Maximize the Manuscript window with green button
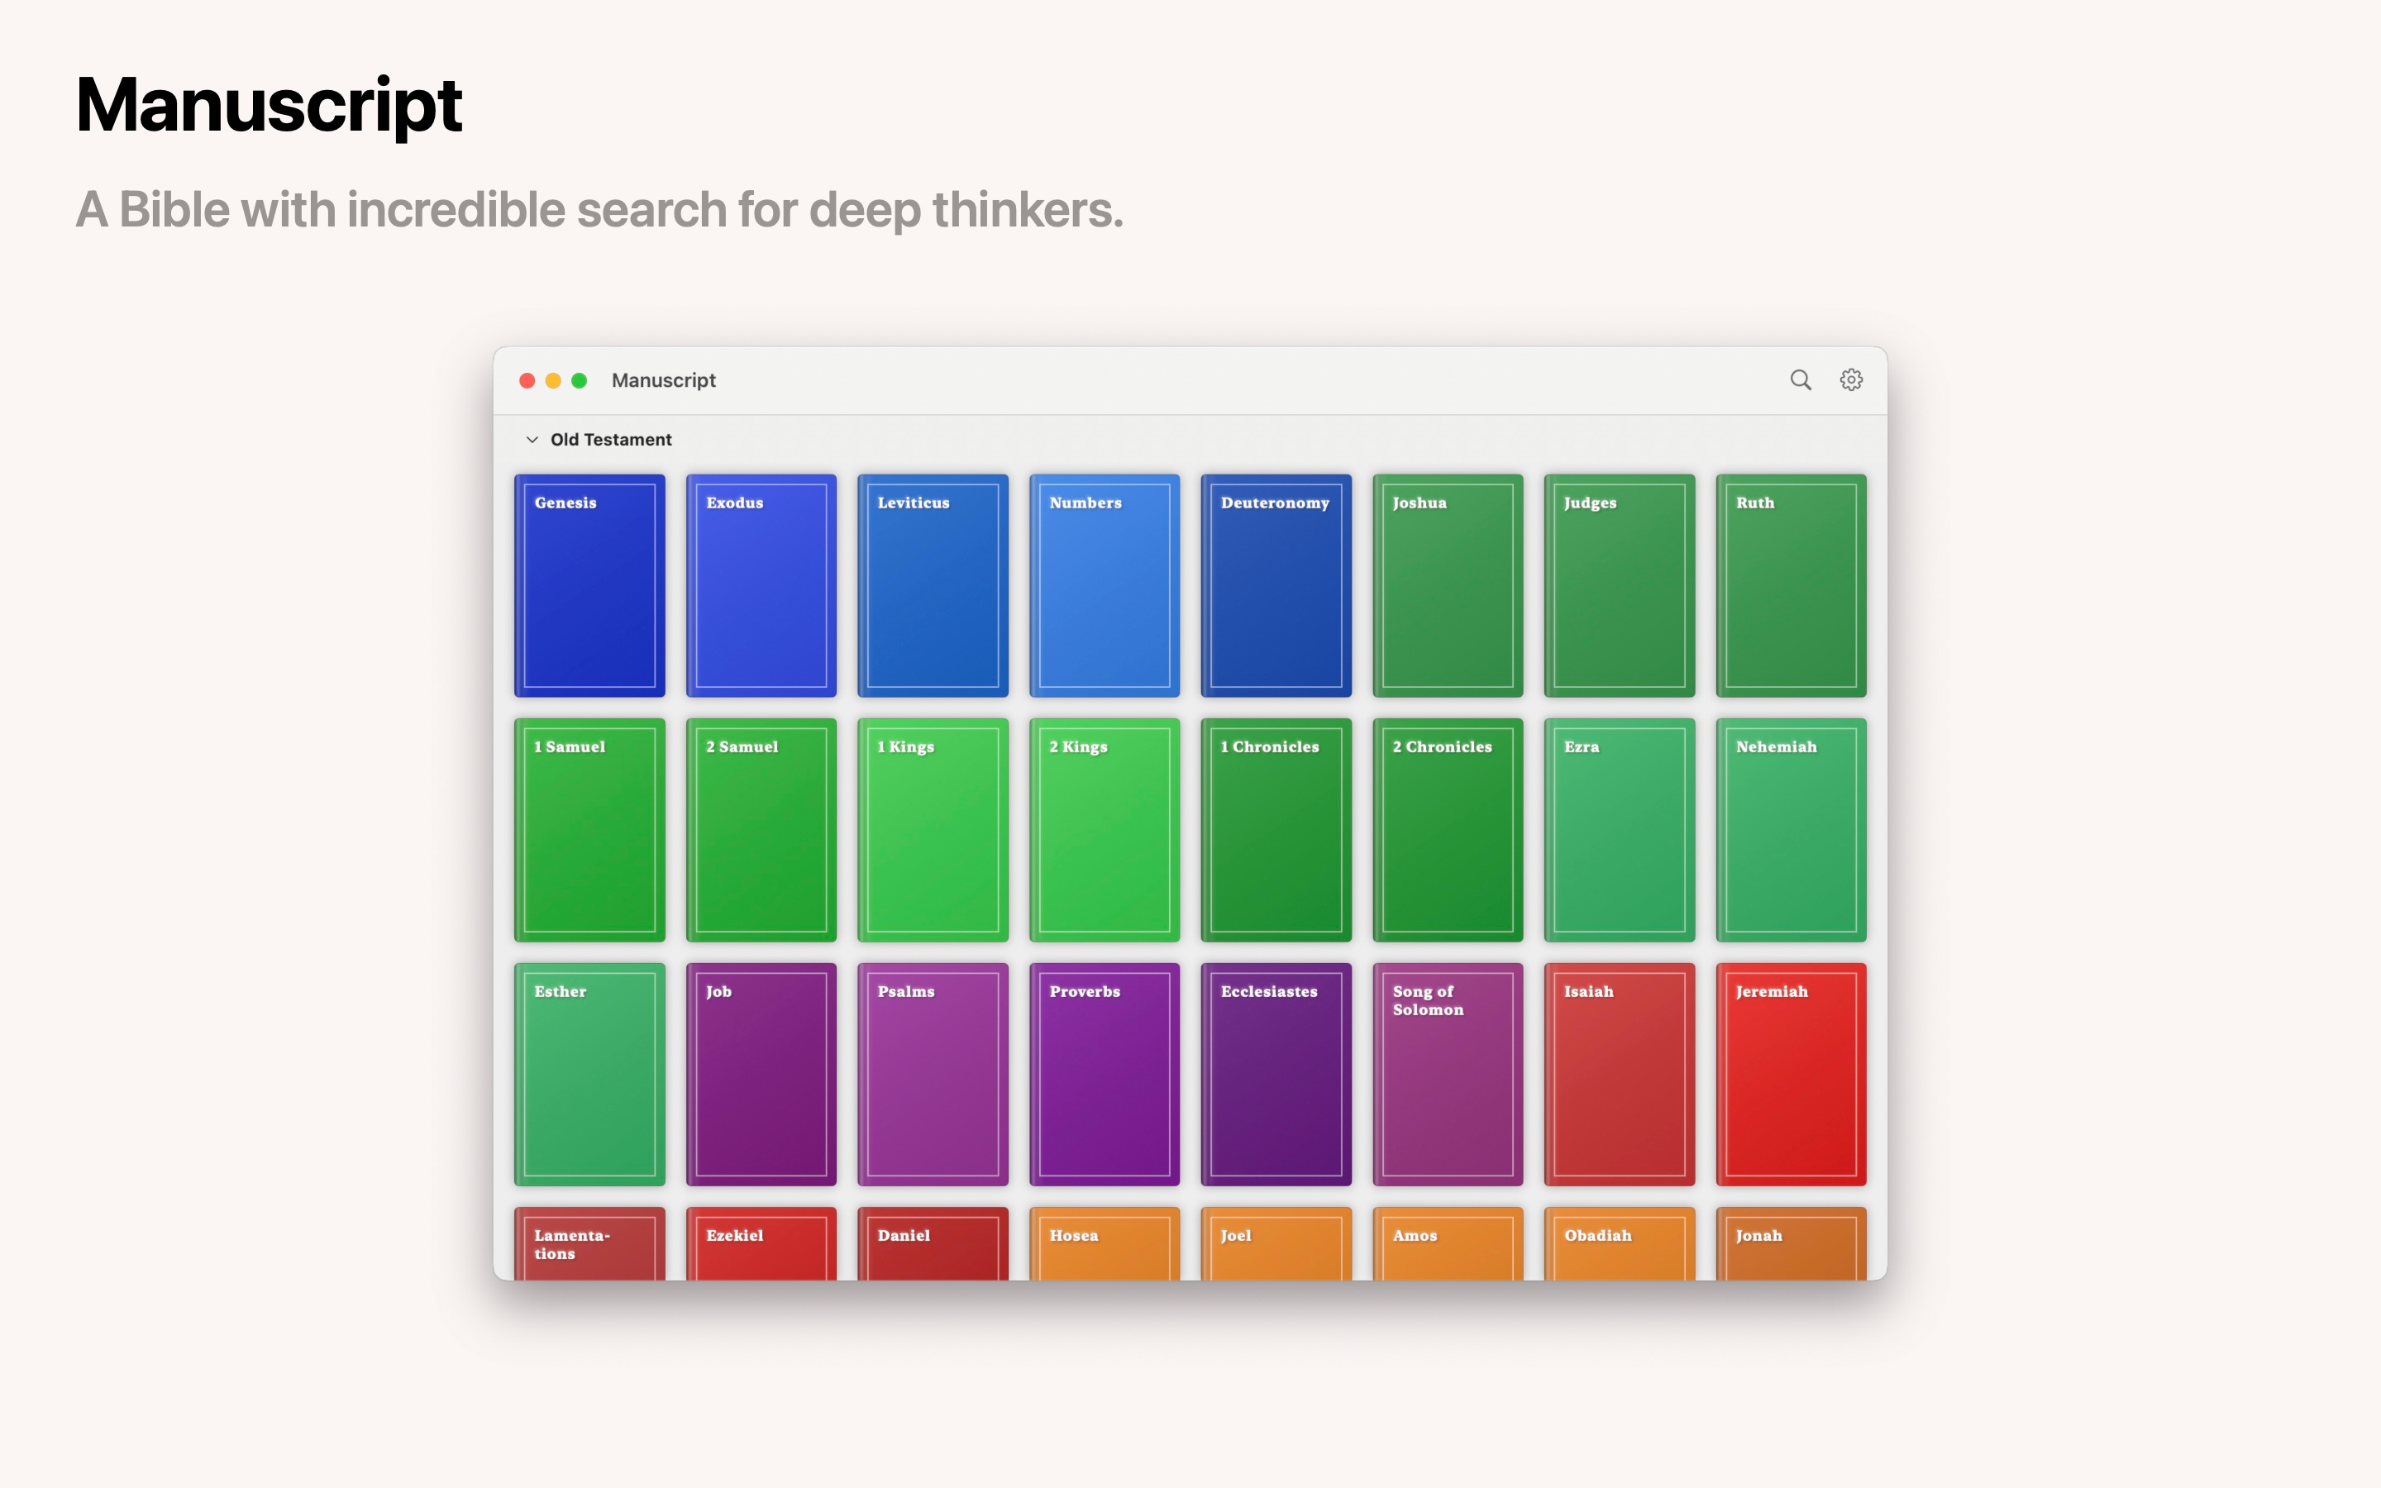2381x1488 pixels. (580, 381)
